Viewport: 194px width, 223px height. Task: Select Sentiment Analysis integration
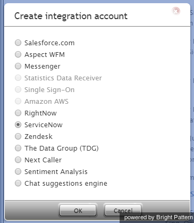click(18, 171)
